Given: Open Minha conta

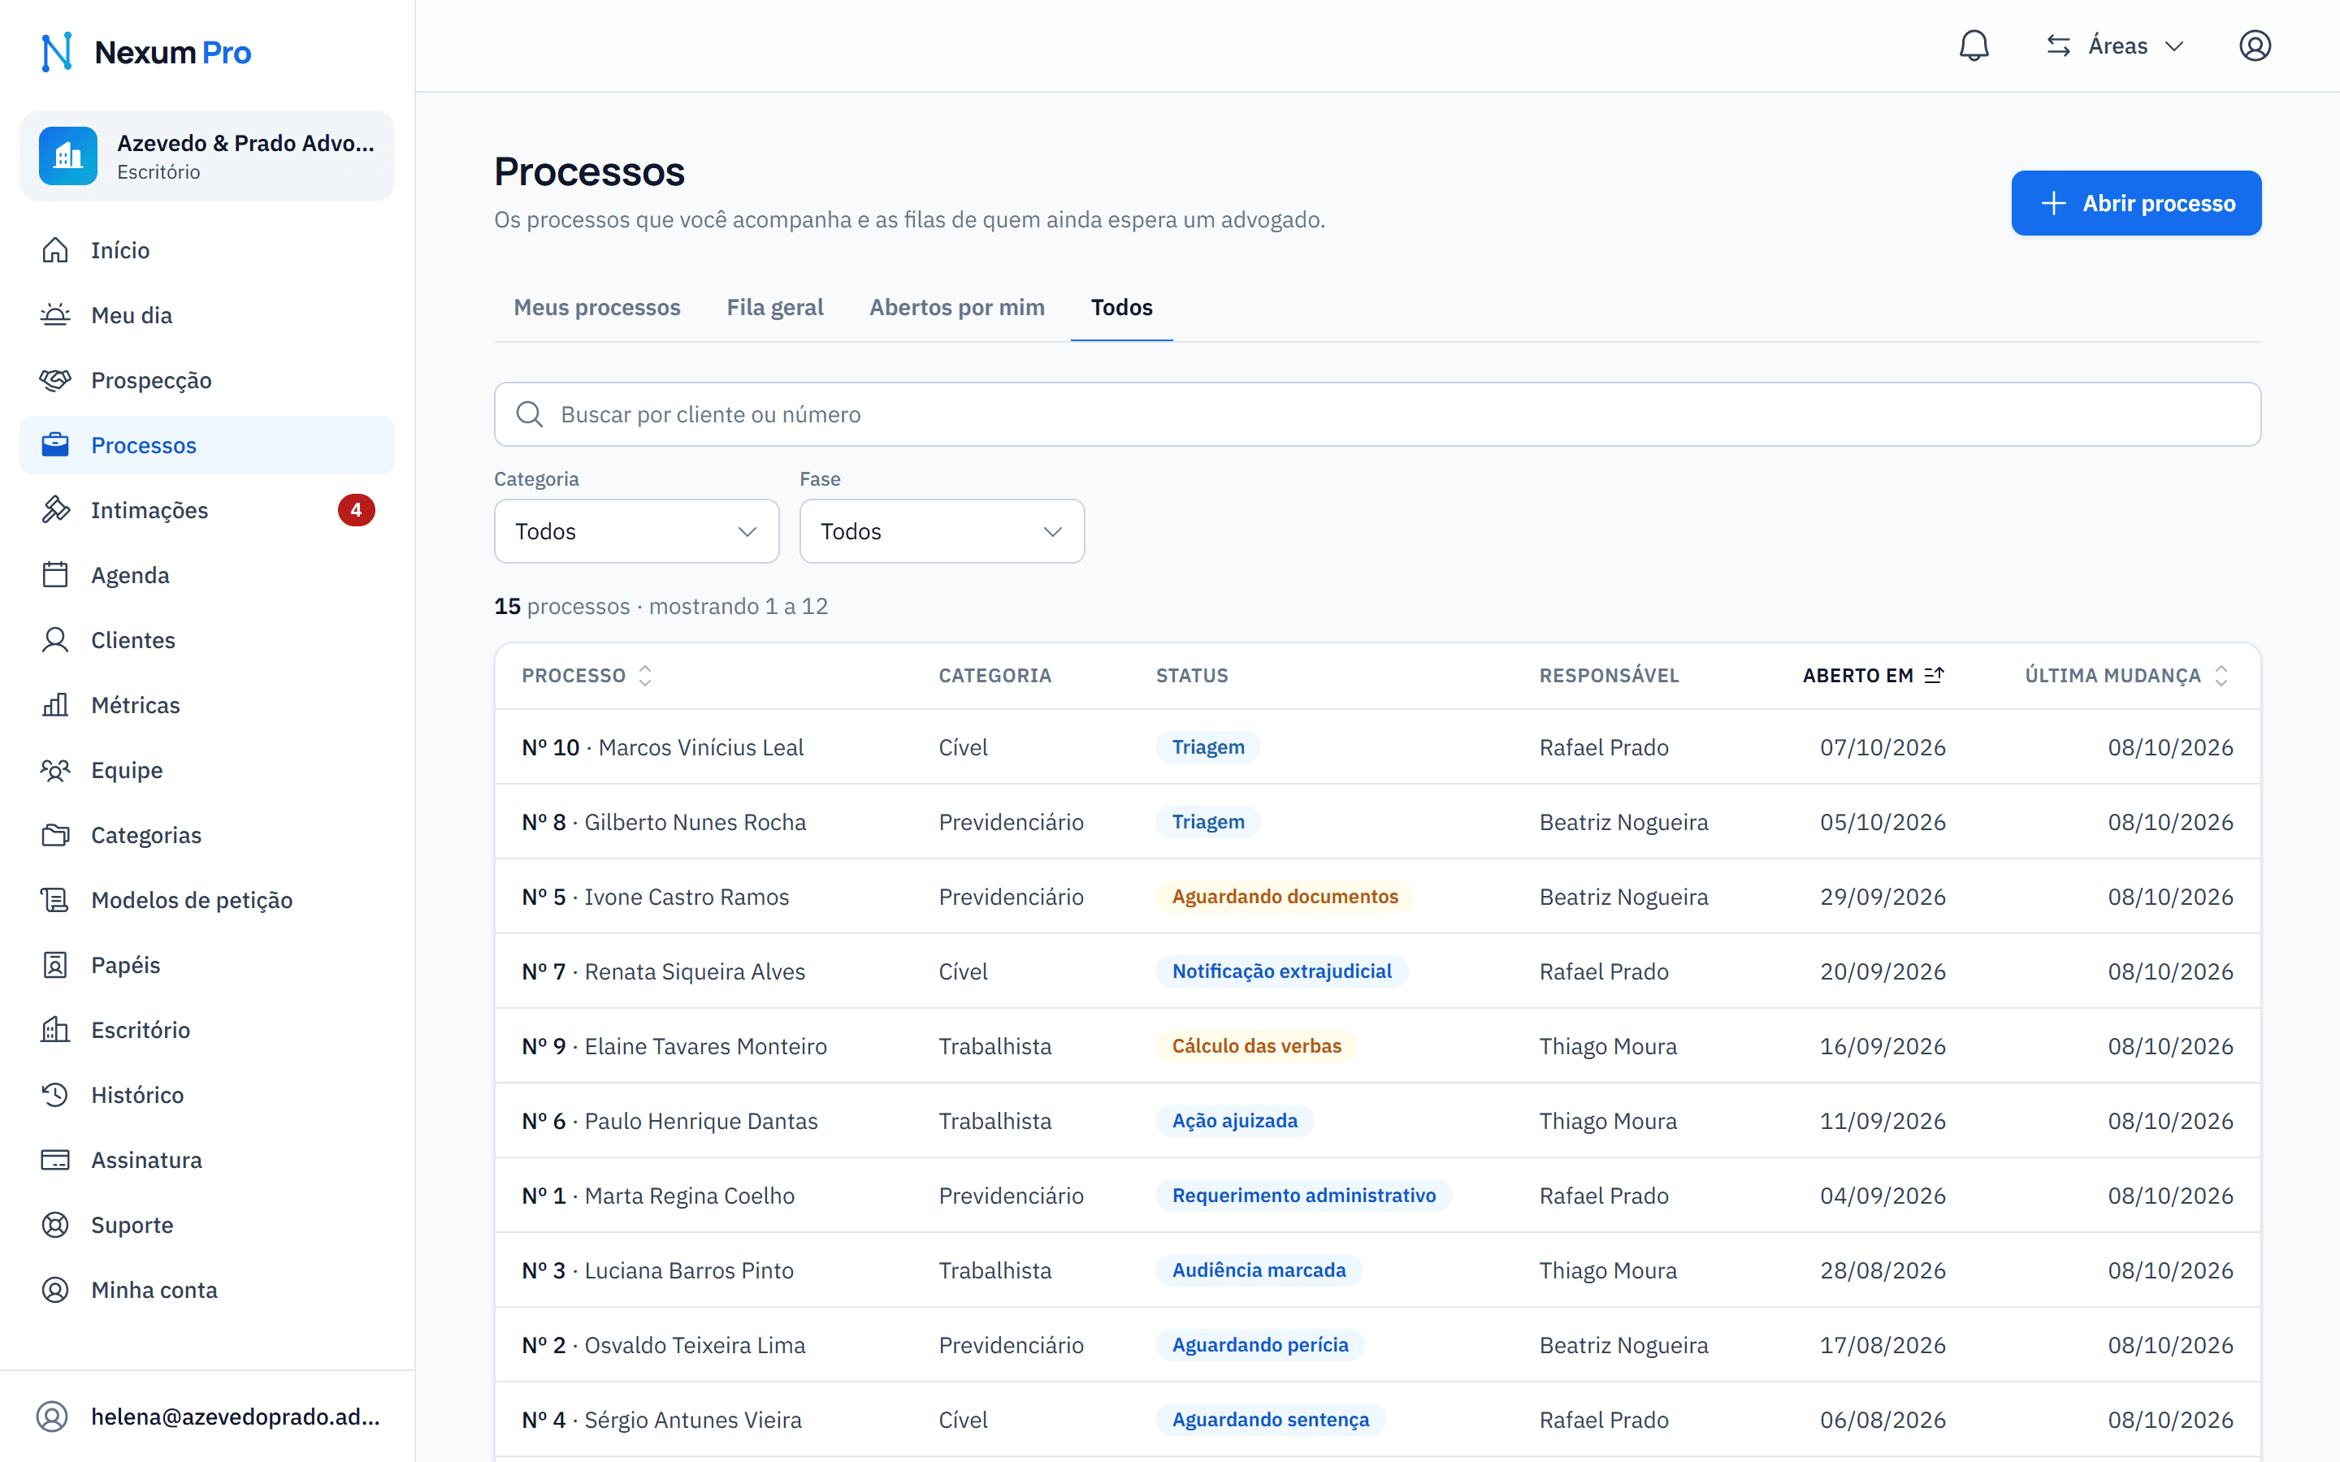Looking at the screenshot, I should (x=207, y=1290).
